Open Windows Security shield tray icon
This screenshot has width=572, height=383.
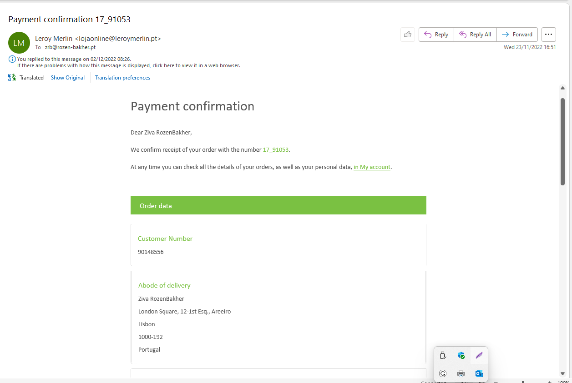[461, 355]
